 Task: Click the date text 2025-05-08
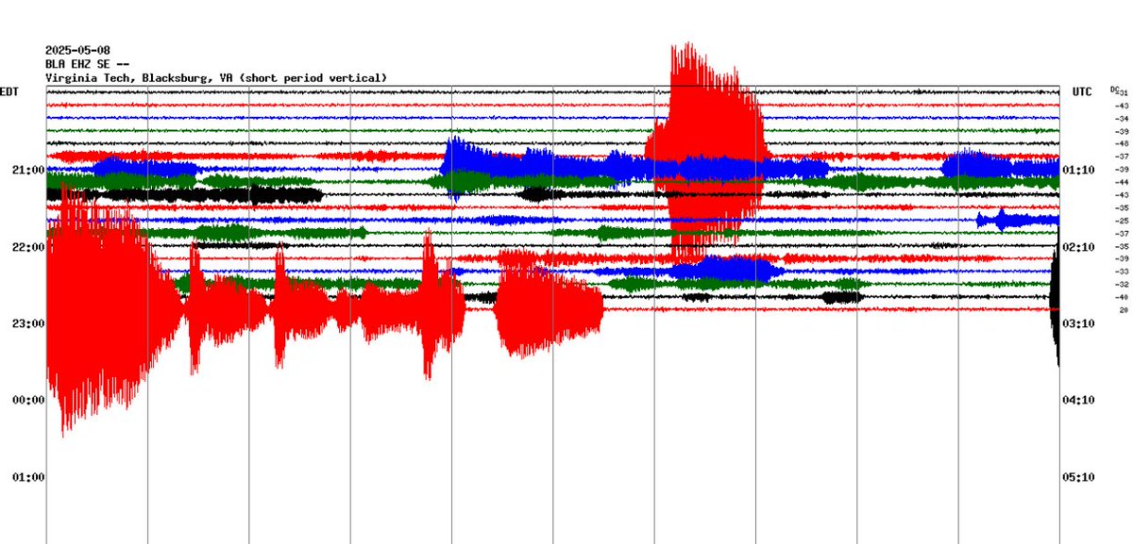coord(76,49)
